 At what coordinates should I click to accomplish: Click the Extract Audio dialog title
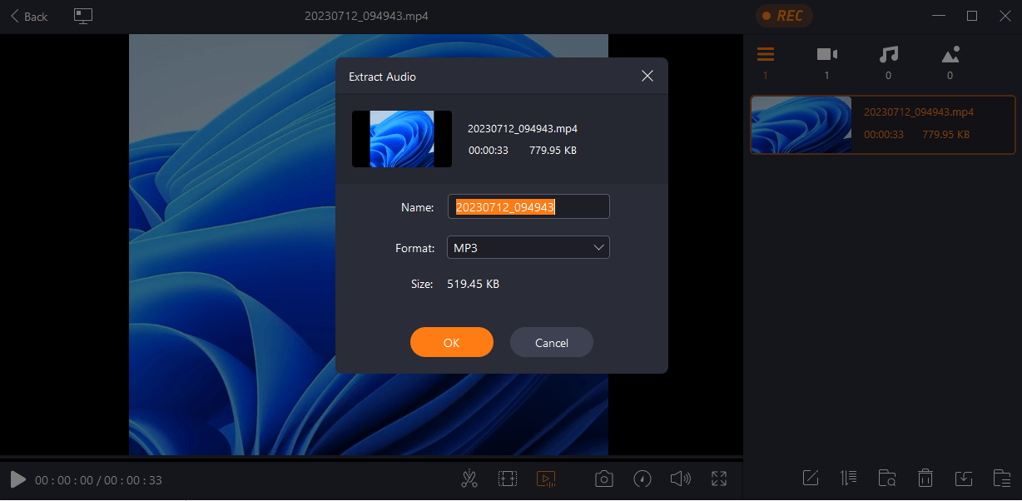pos(382,77)
